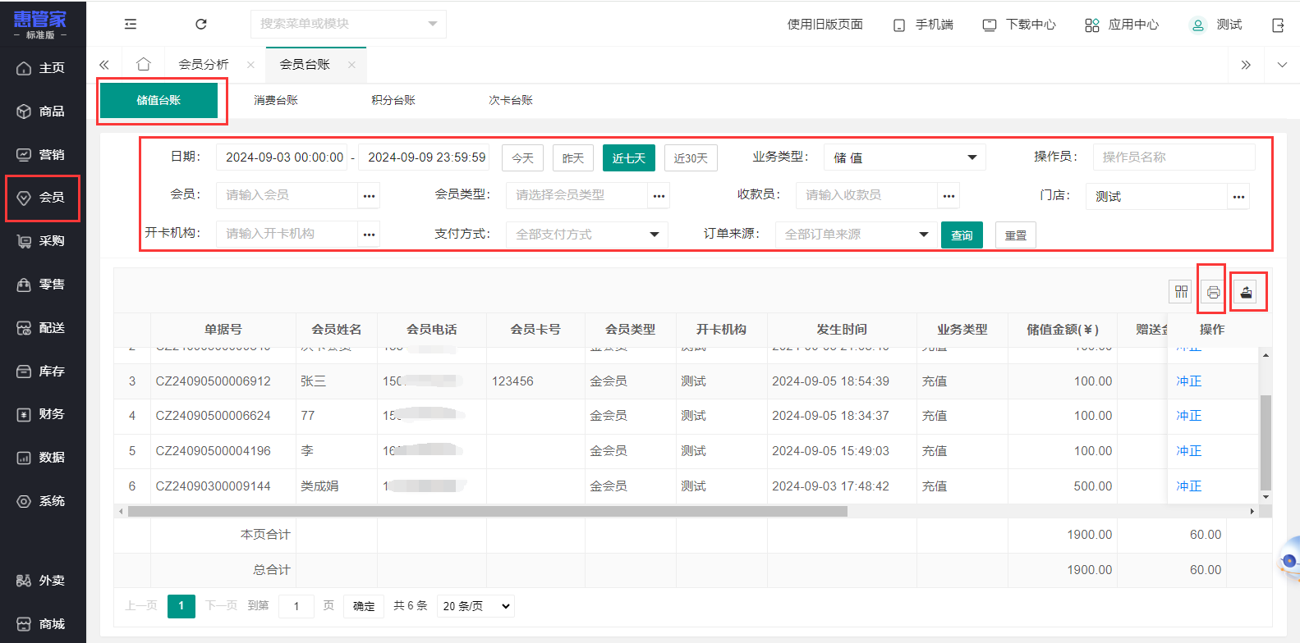Image resolution: width=1300 pixels, height=643 pixels.
Task: Close the 会员分析 tab
Action: coord(250,65)
